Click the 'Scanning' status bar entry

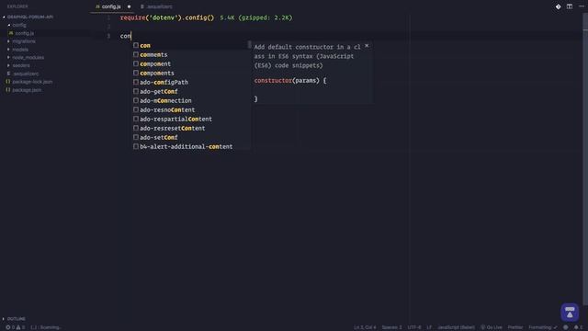point(46,327)
